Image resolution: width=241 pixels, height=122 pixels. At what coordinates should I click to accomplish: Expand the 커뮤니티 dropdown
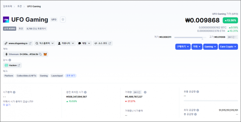(x=66, y=43)
